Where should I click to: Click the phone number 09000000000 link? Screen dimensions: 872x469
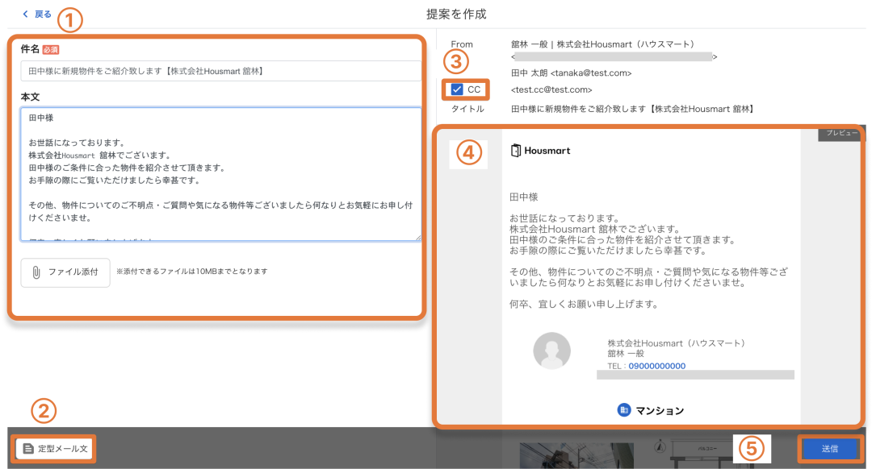[x=656, y=366]
